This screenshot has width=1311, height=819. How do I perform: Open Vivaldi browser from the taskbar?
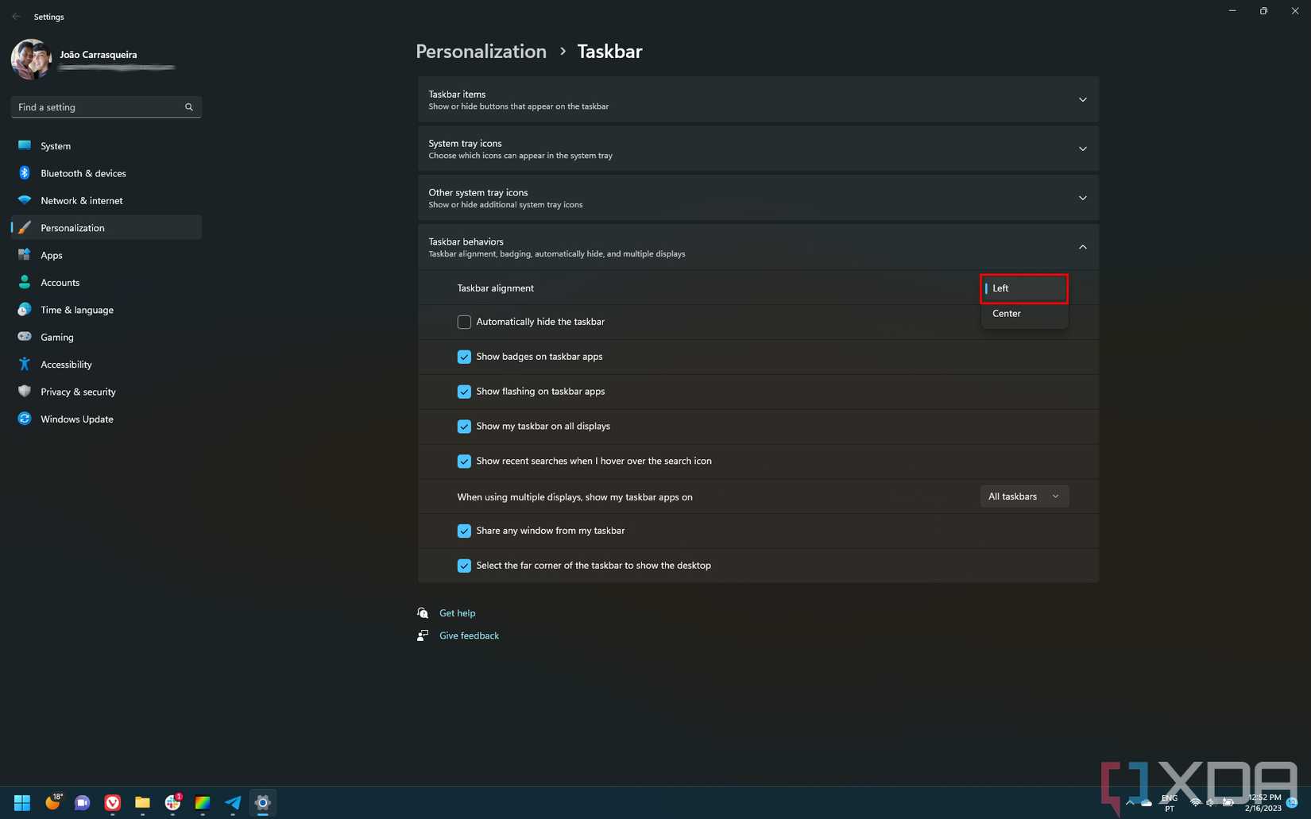(112, 802)
